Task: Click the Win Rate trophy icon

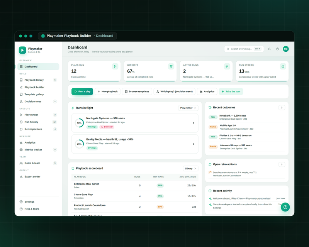Action: point(171,66)
